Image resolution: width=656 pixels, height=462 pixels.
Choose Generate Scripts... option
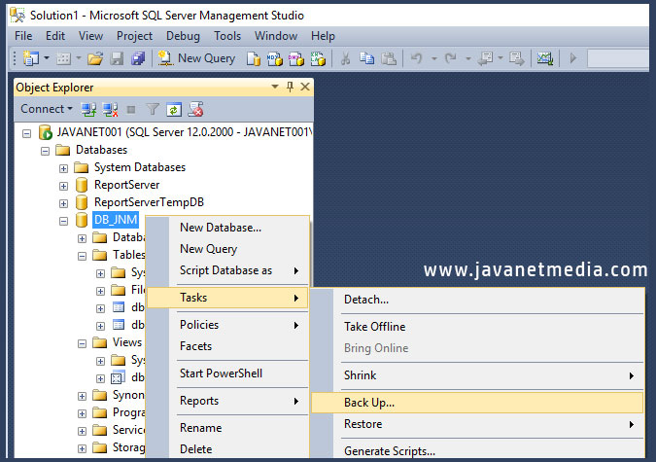[x=477, y=451]
